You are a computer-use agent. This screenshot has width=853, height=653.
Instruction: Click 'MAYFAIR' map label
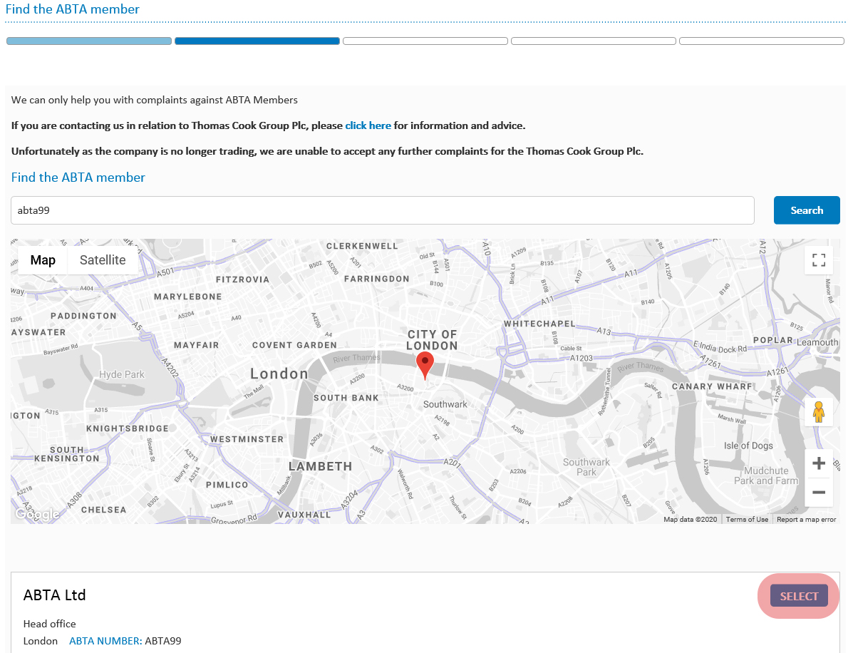[x=197, y=345]
